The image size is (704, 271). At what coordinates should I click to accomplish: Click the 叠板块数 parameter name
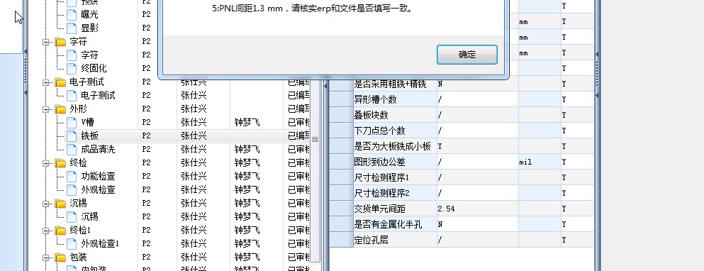(x=371, y=115)
